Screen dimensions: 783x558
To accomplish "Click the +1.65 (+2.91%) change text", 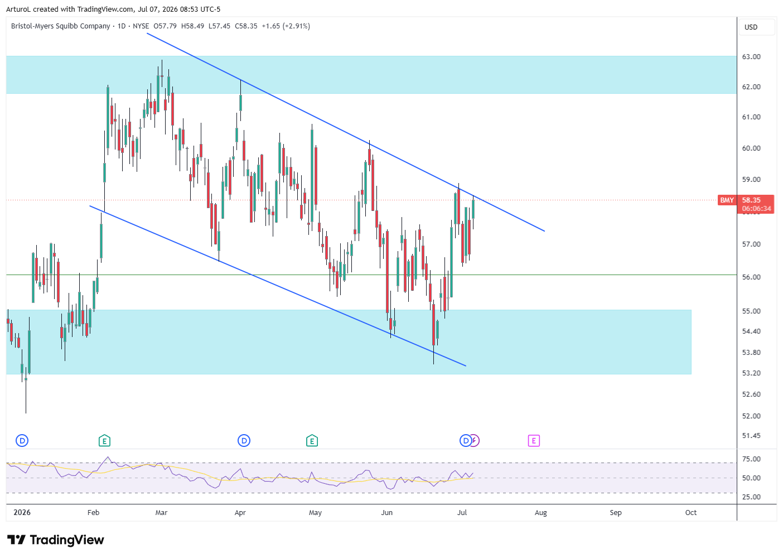I will [x=286, y=26].
